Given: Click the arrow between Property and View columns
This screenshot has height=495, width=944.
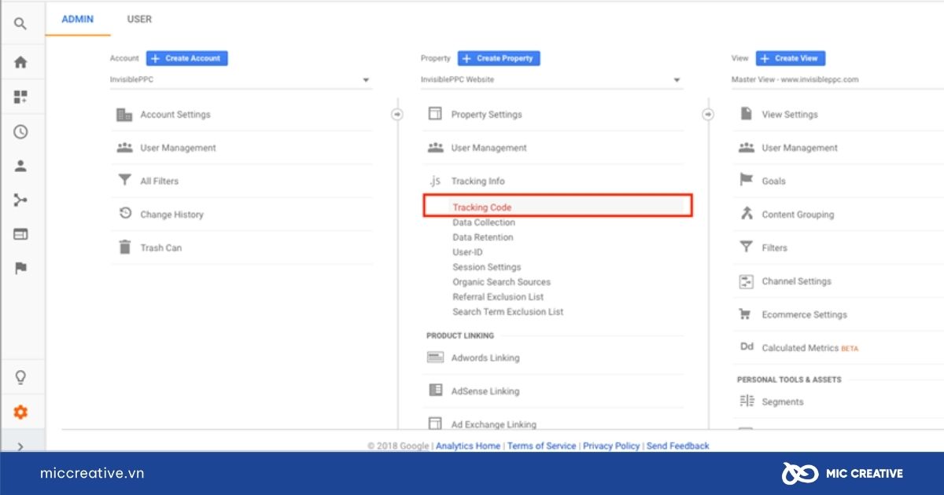Looking at the screenshot, I should (x=707, y=115).
